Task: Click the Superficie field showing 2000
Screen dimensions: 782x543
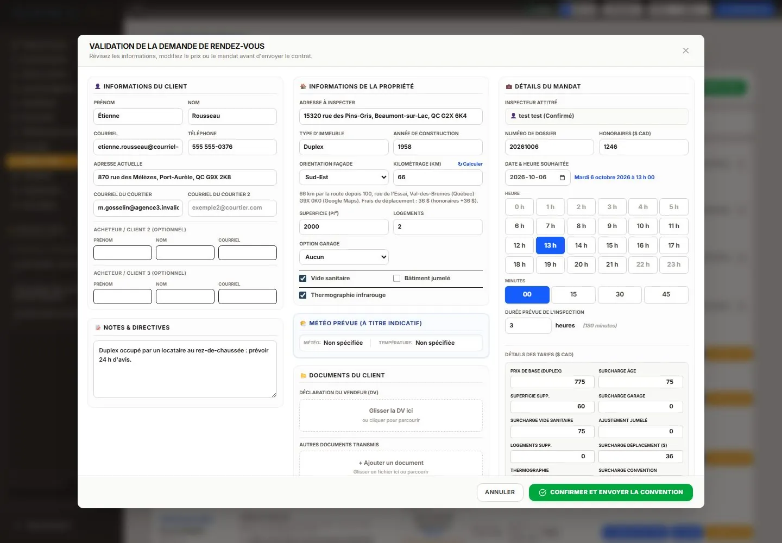Action: tap(344, 227)
